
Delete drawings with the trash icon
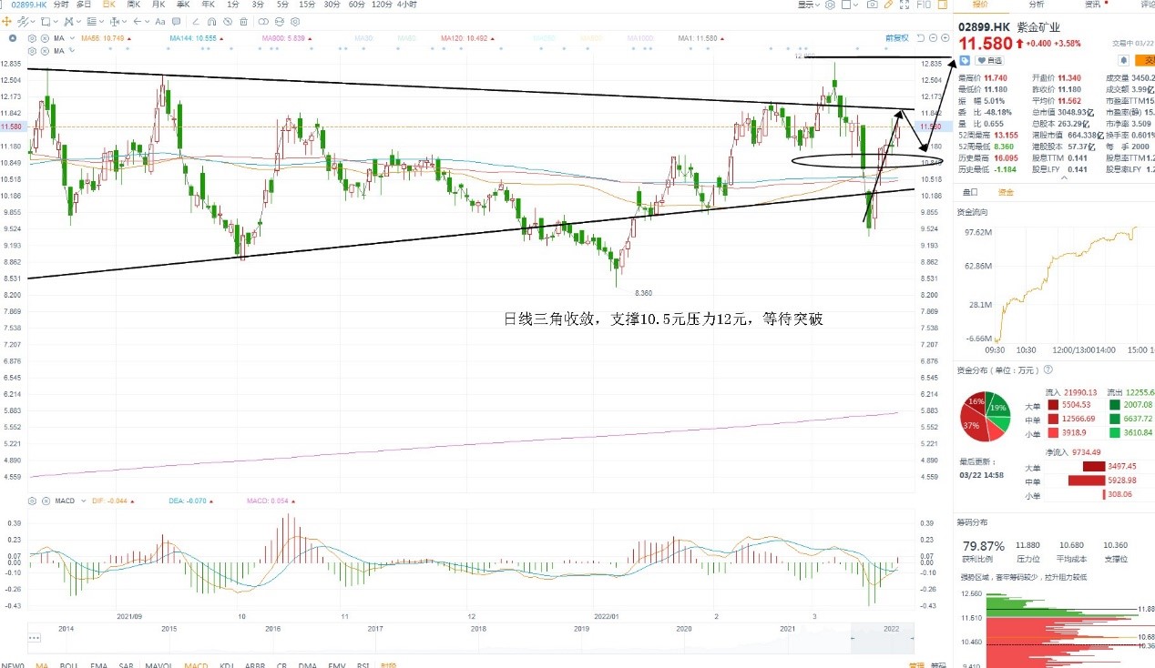coord(244,22)
